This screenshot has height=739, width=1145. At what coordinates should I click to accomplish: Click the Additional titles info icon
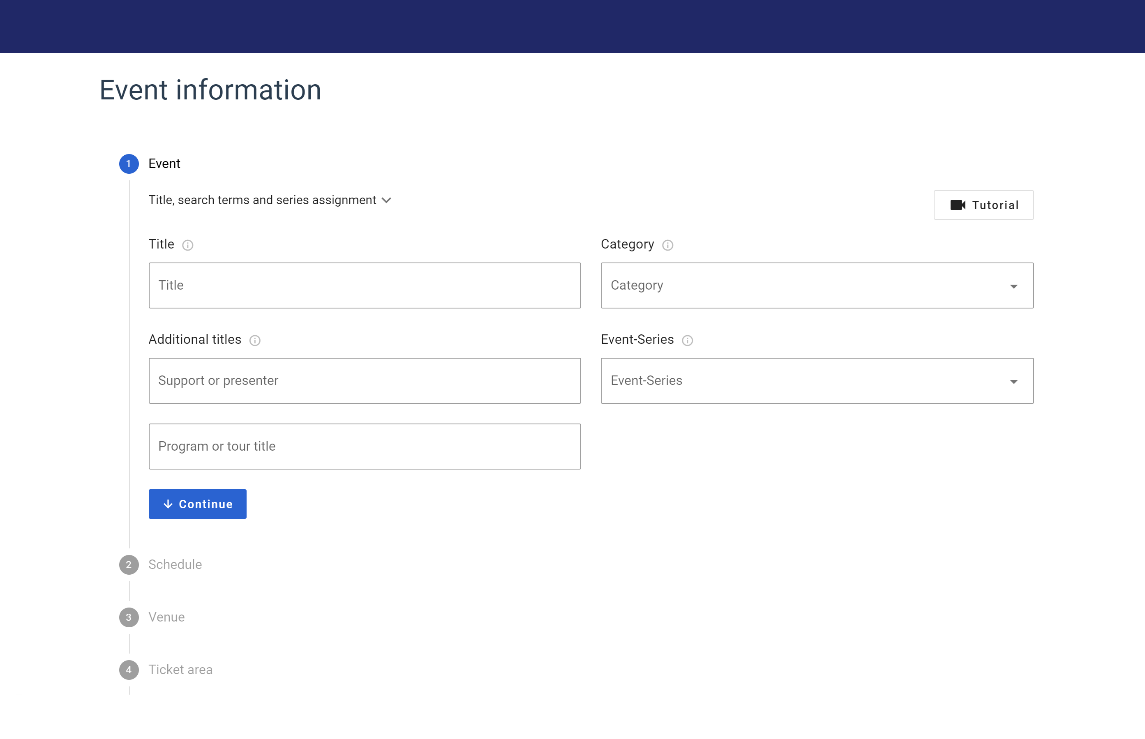[255, 340]
